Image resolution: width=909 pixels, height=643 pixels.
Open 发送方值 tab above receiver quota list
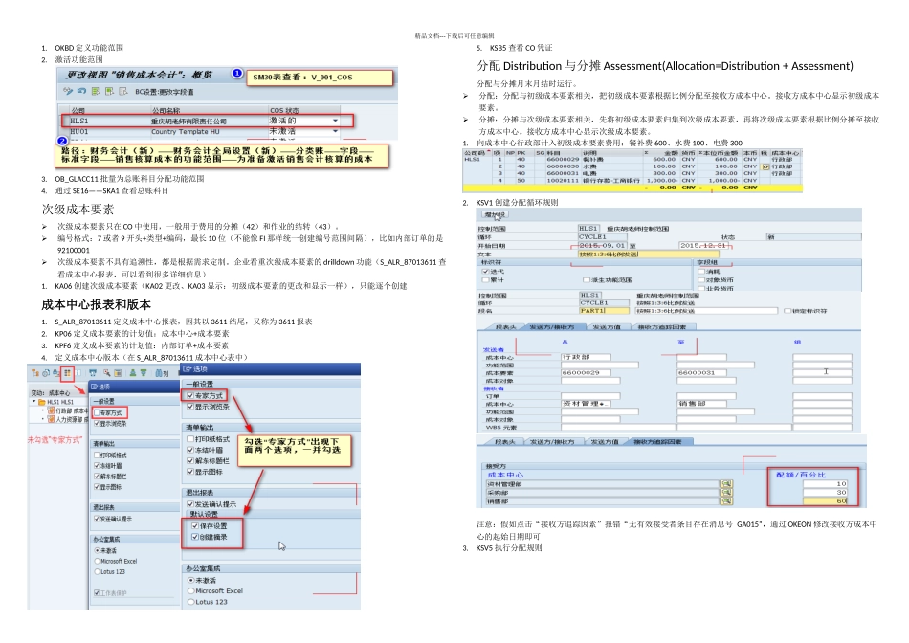(x=606, y=442)
